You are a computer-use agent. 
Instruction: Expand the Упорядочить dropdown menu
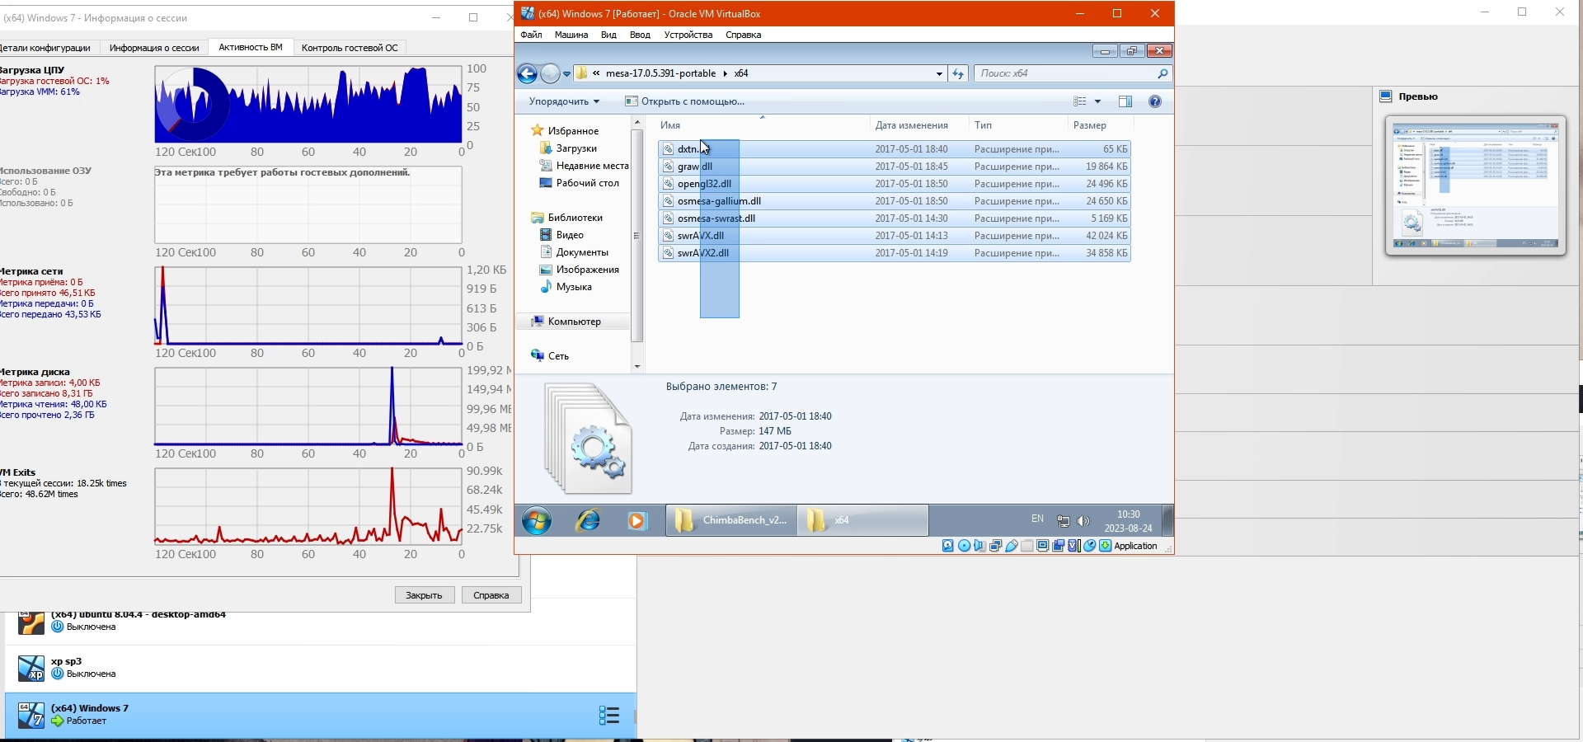pyautogui.click(x=564, y=101)
